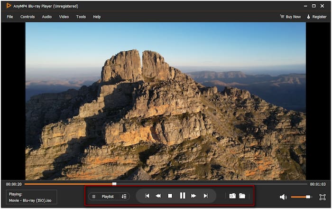Screen dimensions: 332x209
Task: Skip to the next chapter
Action: point(205,196)
